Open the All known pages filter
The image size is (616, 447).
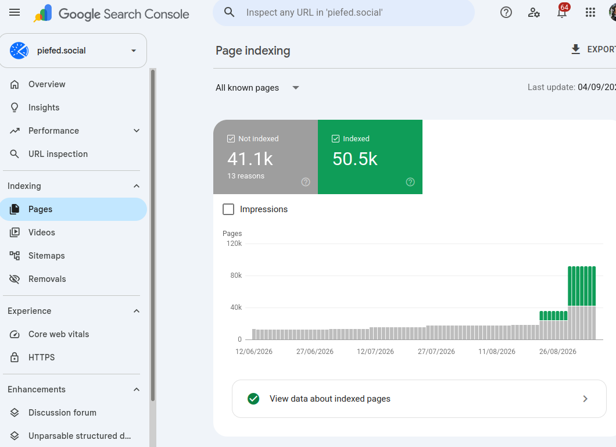(257, 88)
